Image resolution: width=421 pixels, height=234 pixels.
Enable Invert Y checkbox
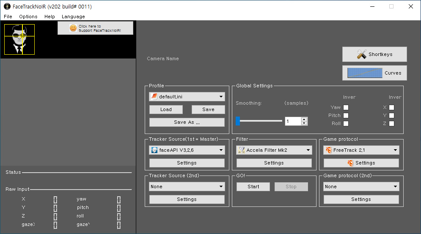392,115
